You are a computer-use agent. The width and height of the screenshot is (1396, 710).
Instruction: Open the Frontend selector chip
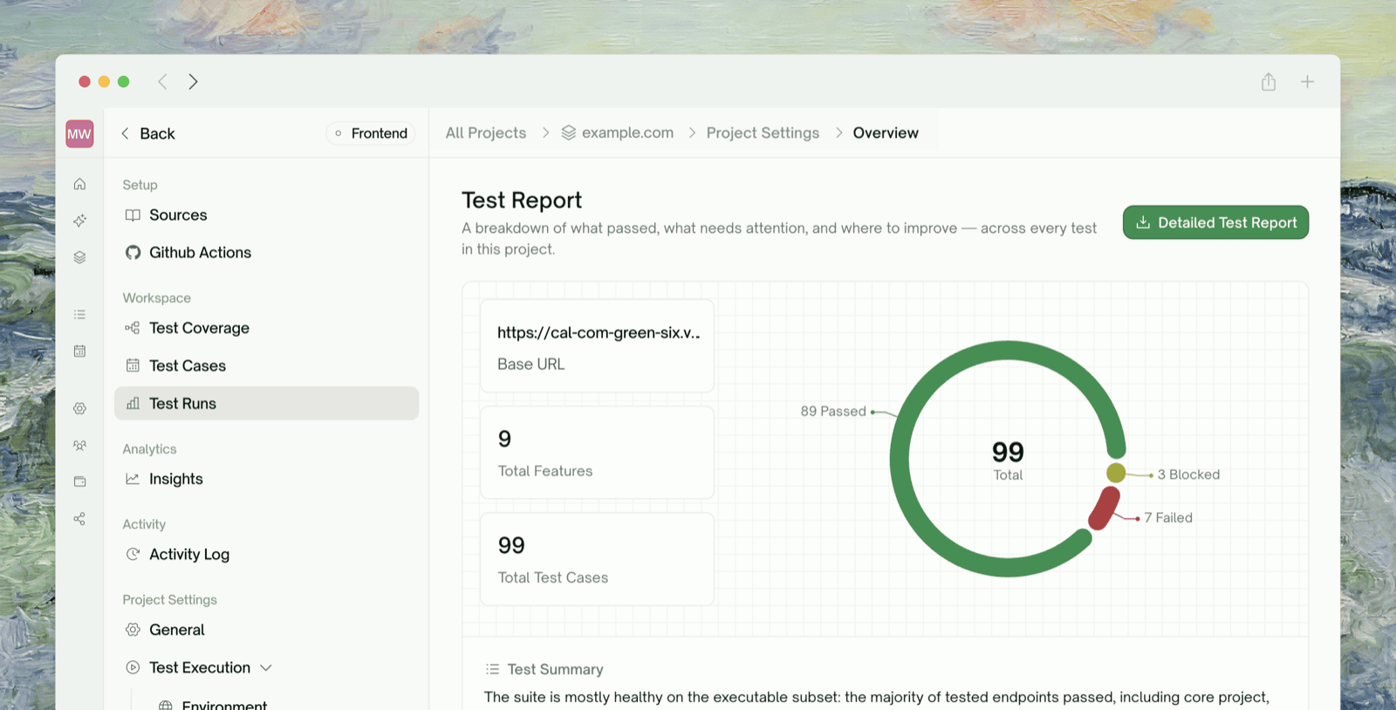click(x=371, y=133)
